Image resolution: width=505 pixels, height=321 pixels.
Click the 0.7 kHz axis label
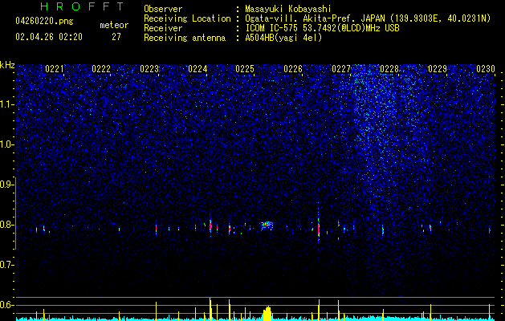coord(6,265)
